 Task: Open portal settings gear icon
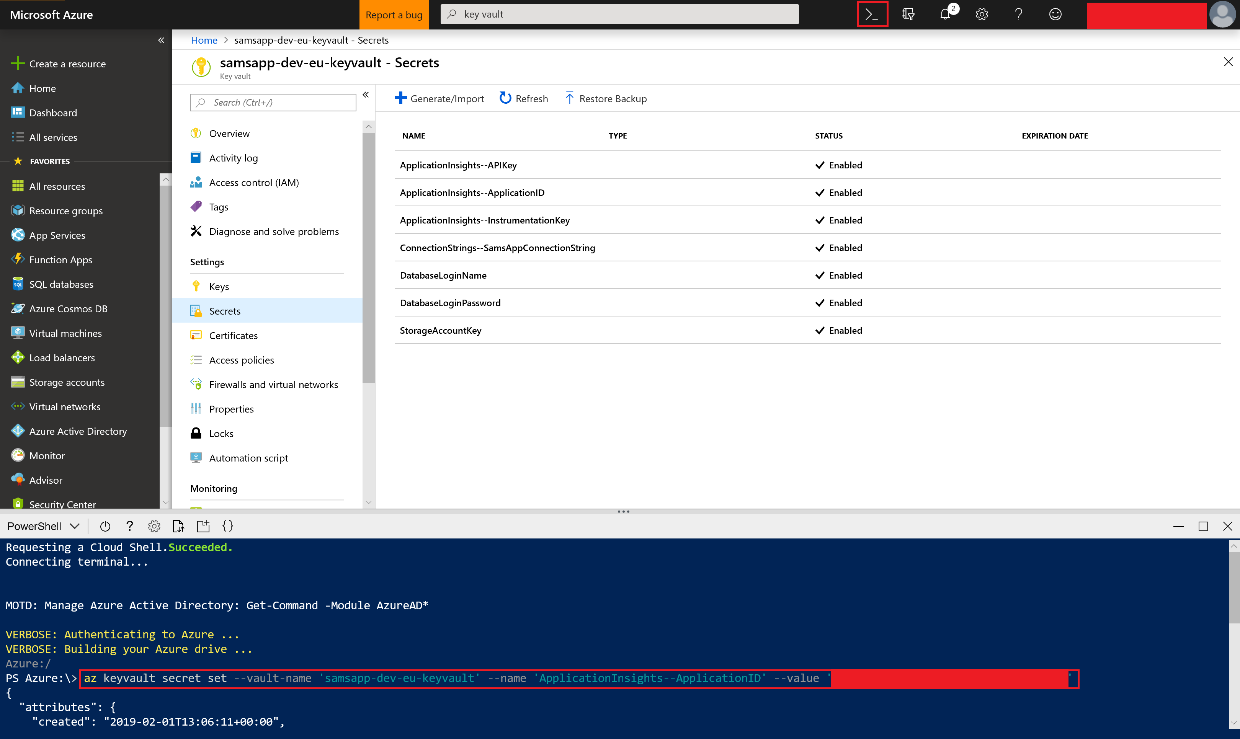point(982,15)
